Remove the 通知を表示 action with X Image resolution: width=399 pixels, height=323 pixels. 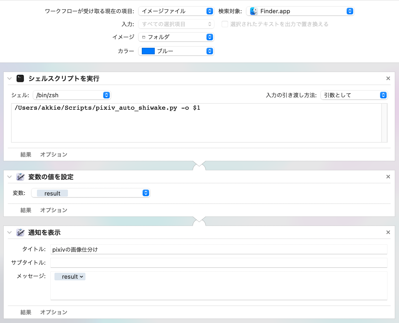click(x=388, y=232)
